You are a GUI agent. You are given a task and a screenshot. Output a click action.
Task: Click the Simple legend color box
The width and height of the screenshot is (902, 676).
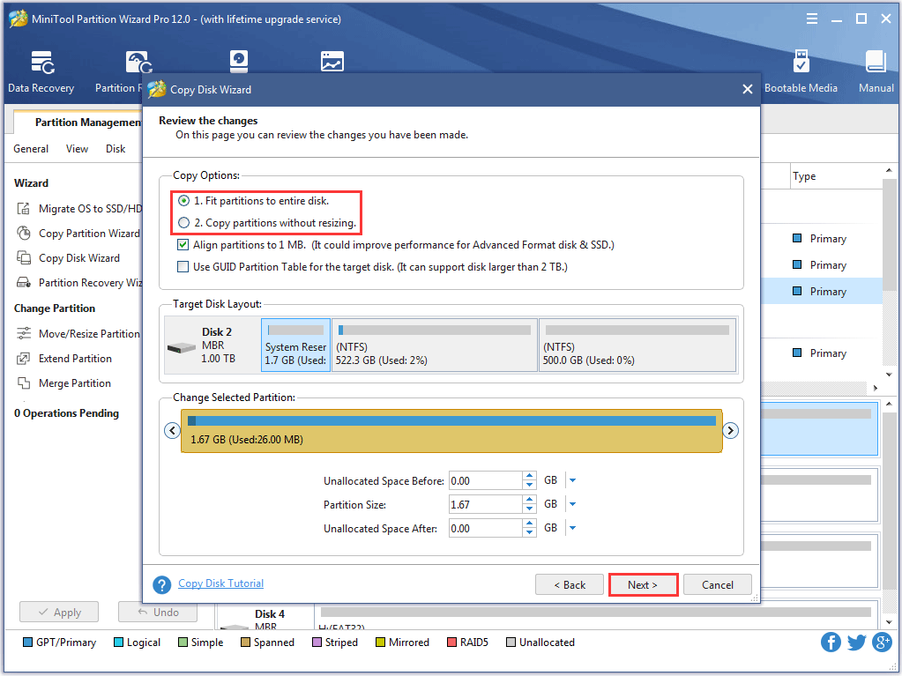pyautogui.click(x=183, y=643)
